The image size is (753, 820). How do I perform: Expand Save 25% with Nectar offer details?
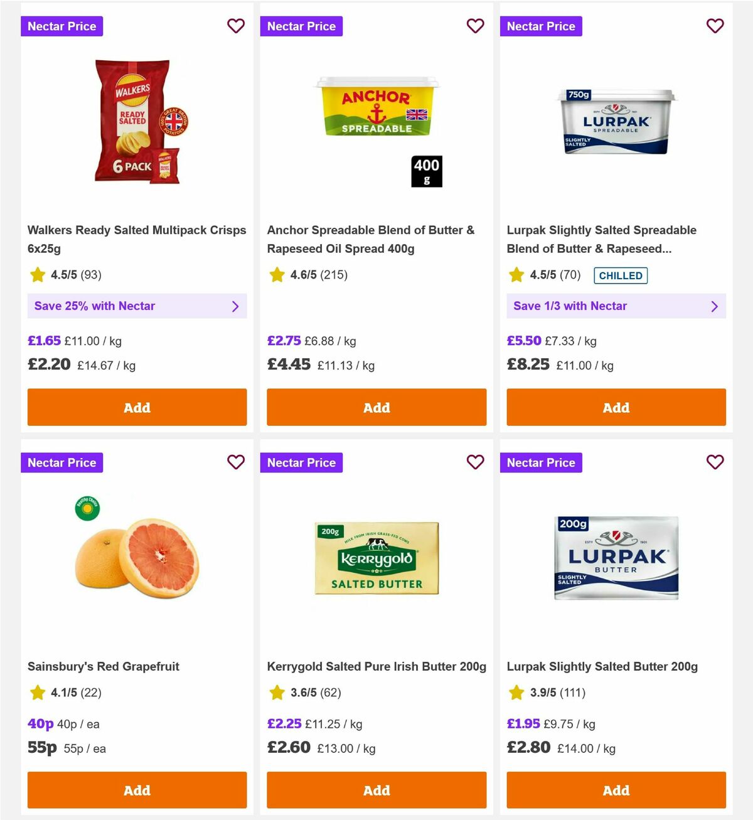point(137,306)
